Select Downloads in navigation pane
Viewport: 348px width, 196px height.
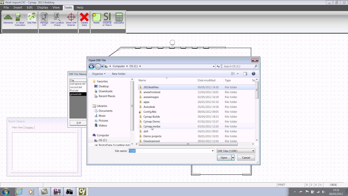coord(105,91)
